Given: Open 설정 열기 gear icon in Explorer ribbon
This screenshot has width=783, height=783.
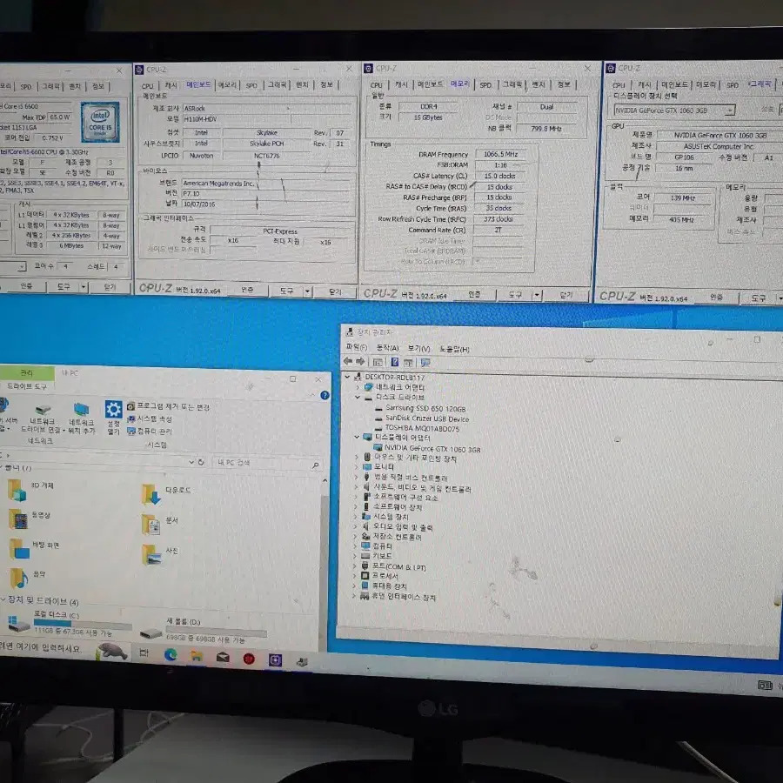Looking at the screenshot, I should [x=113, y=410].
